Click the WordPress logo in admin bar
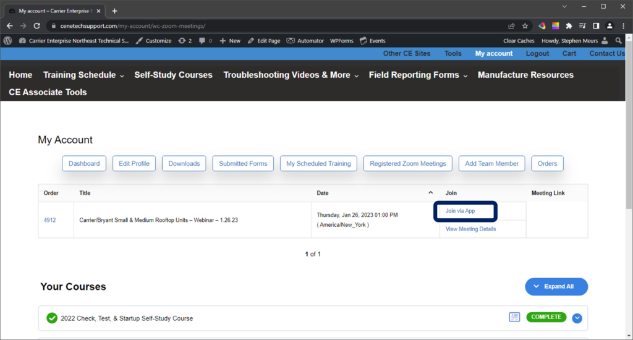 point(7,41)
